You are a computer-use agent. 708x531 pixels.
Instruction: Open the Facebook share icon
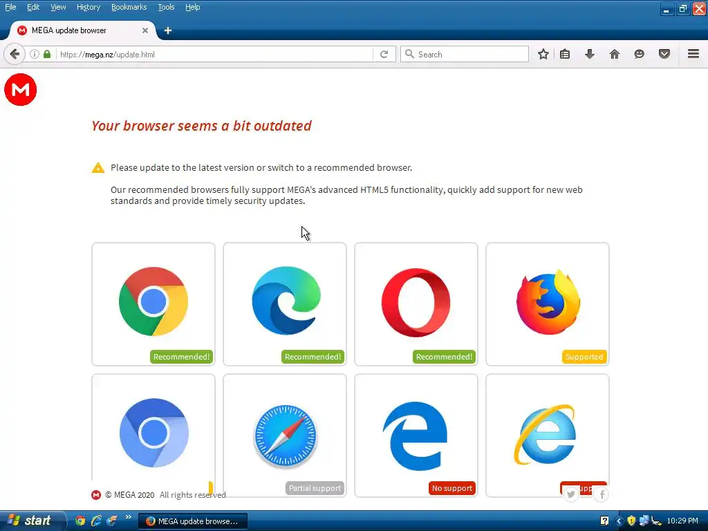click(x=602, y=495)
